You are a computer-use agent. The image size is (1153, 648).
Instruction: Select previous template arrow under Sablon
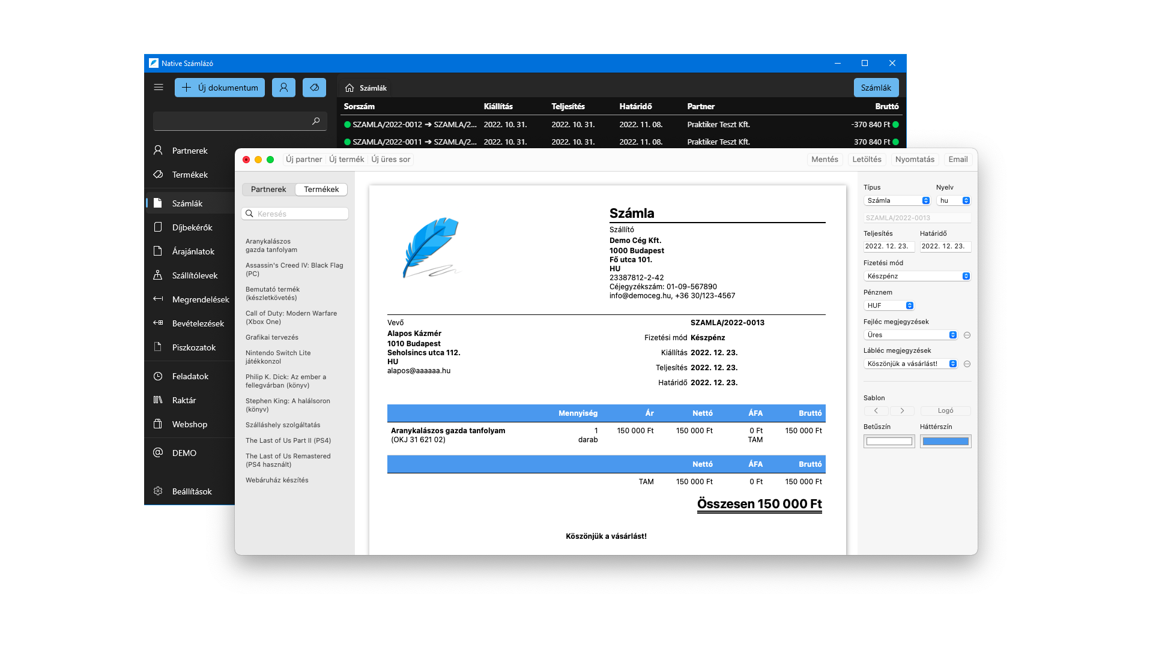876,411
